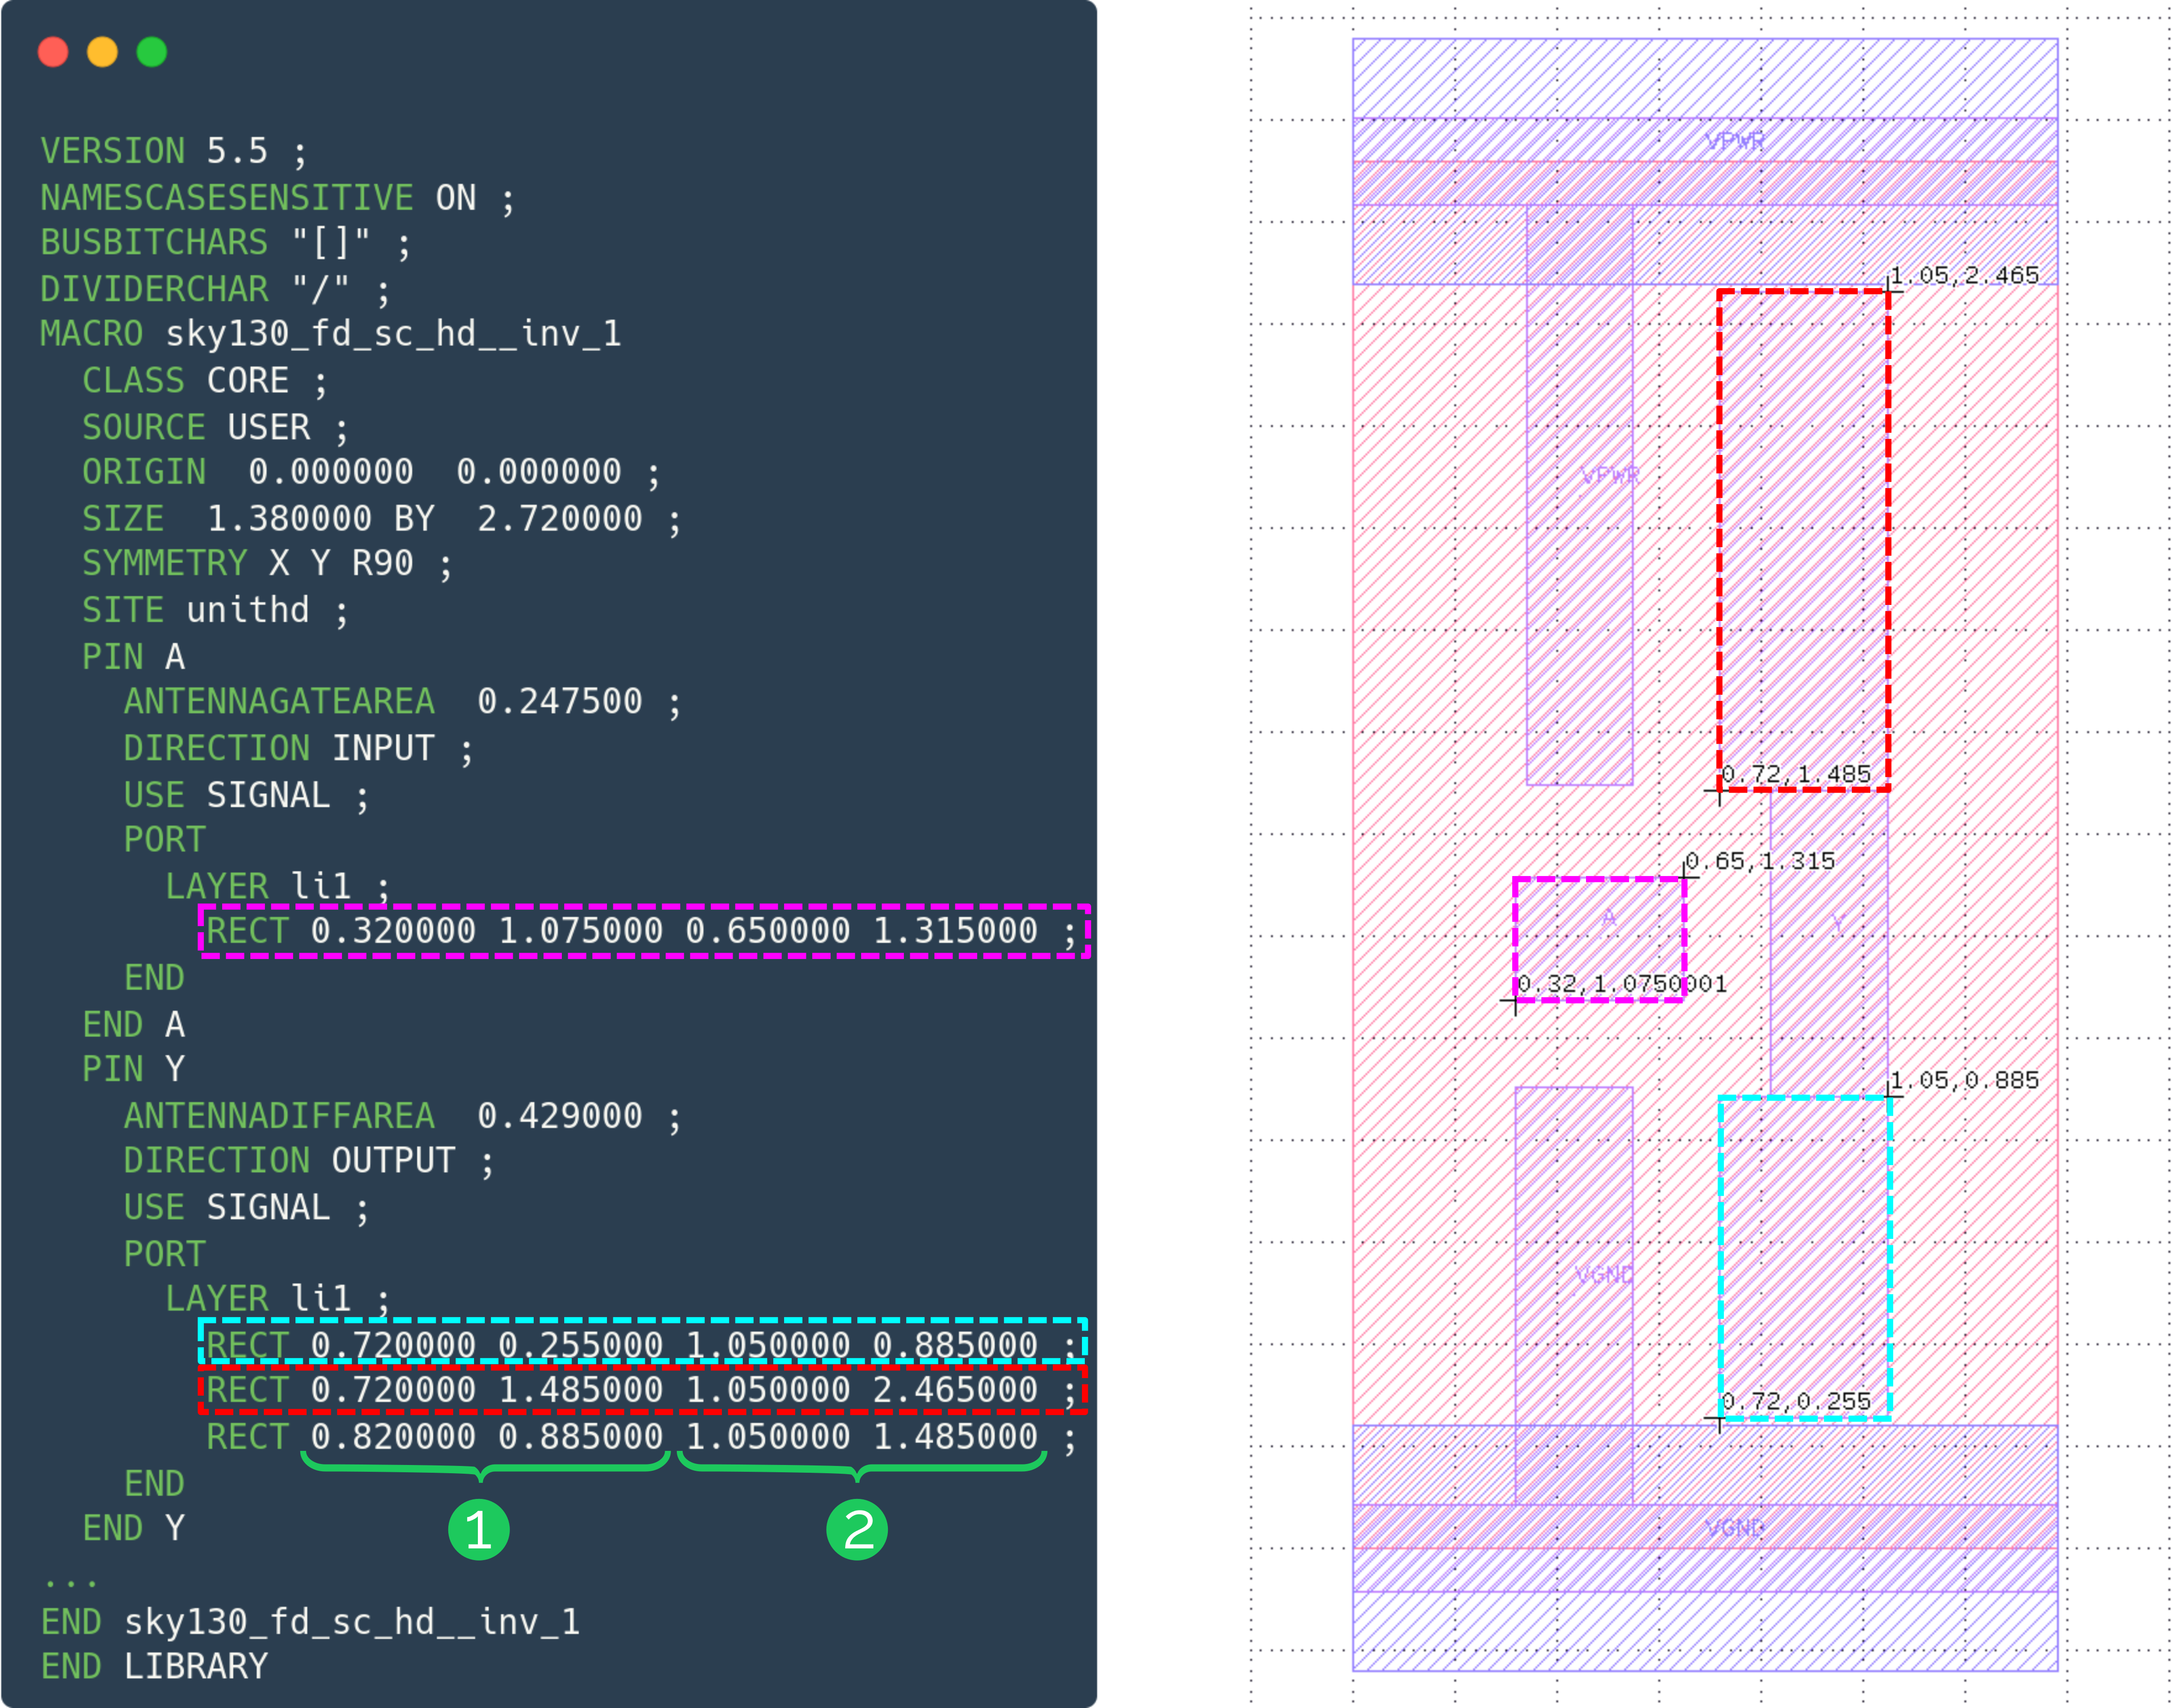Click the DIVIDERCHAR "/" line
This screenshot has width=2176, height=1708.
point(215,289)
